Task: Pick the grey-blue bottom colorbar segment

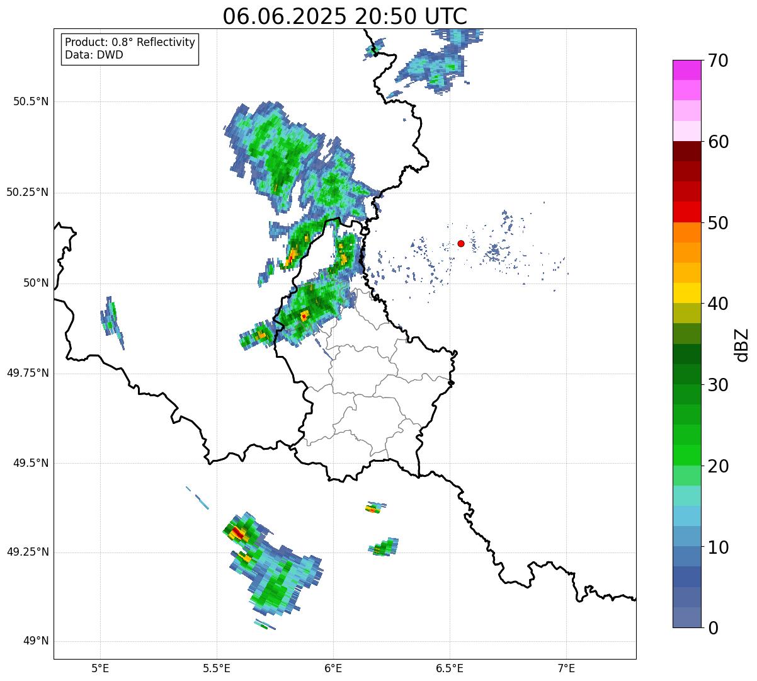Action: click(x=686, y=617)
